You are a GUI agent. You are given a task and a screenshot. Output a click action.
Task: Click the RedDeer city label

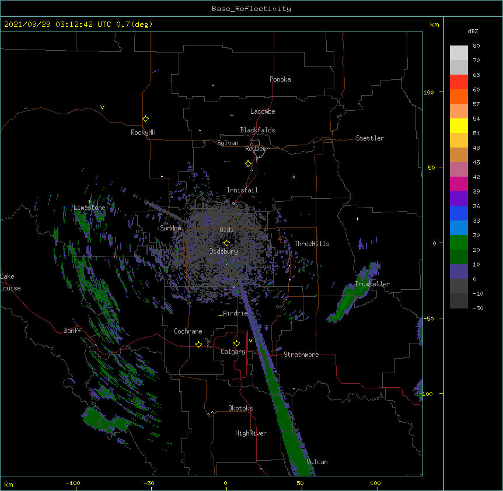click(x=257, y=149)
